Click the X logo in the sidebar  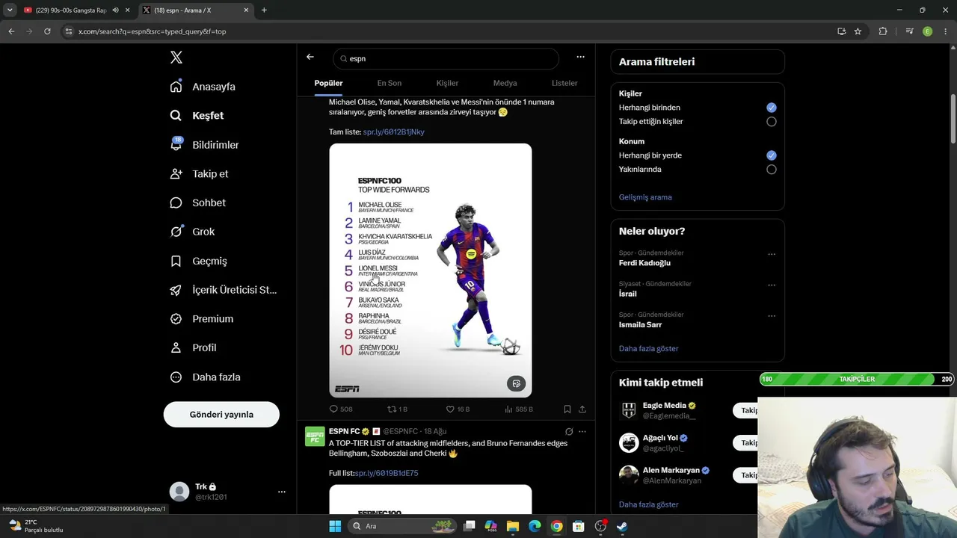(176, 58)
